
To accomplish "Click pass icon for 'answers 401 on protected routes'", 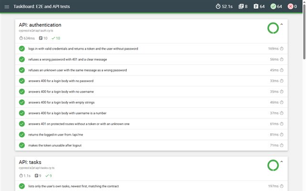I will pos(22,124).
